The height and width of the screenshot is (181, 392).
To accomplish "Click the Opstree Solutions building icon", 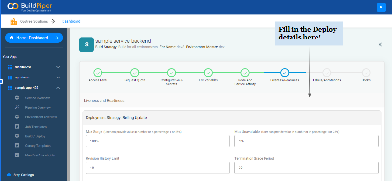I will [x=14, y=22].
